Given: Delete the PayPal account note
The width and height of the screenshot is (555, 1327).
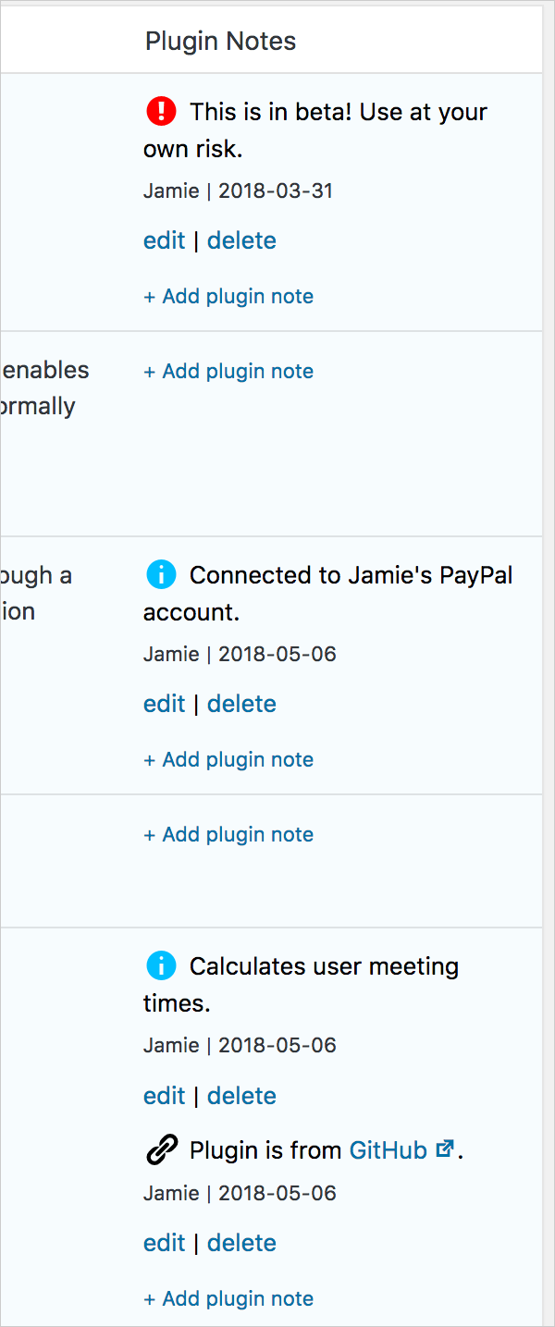Looking at the screenshot, I should click(x=241, y=704).
